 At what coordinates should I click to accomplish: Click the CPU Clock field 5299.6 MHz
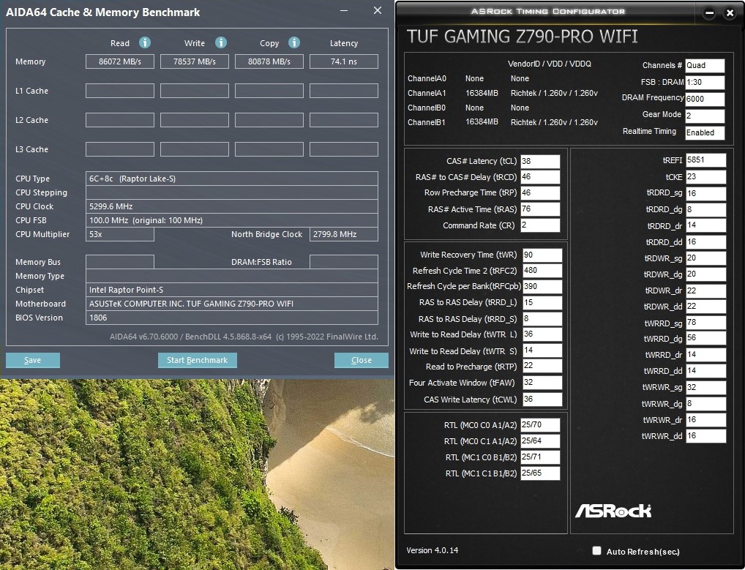point(232,206)
